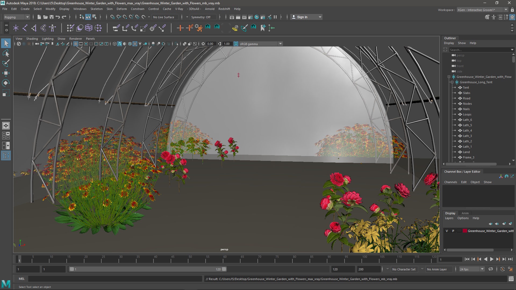Click the Render Current Frame icon

pyautogui.click(x=238, y=17)
